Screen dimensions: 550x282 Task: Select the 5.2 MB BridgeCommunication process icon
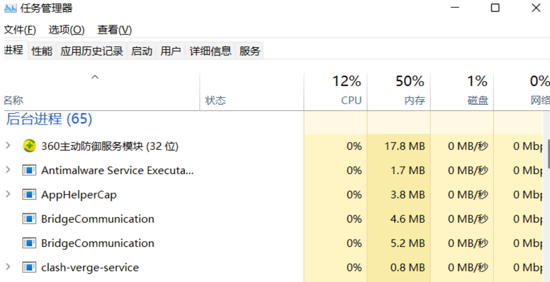pos(29,243)
